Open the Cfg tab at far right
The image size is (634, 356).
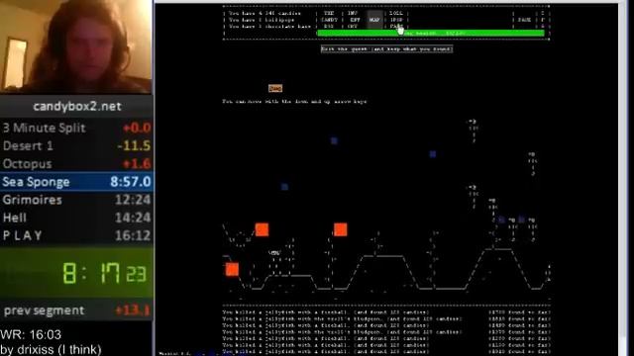point(543,20)
